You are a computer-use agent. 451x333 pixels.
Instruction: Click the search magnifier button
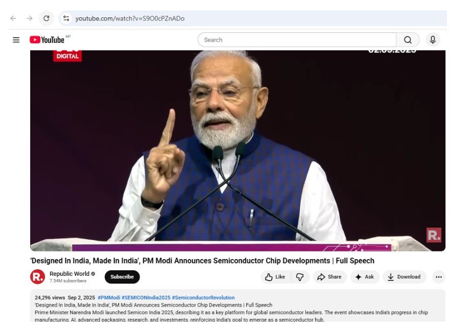click(408, 40)
